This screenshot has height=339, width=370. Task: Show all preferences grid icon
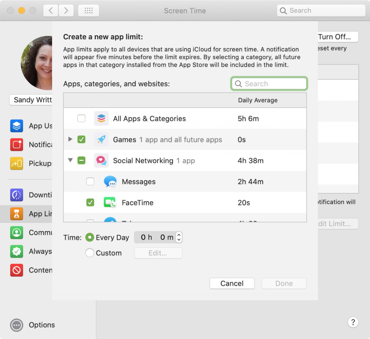click(x=88, y=11)
